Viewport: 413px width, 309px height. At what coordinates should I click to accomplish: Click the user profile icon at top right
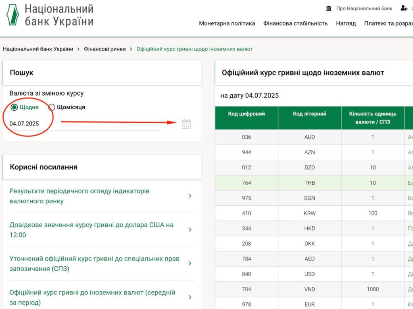click(x=404, y=8)
